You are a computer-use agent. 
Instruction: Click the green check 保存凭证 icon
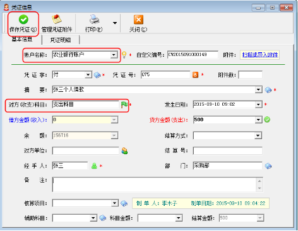click(x=23, y=20)
